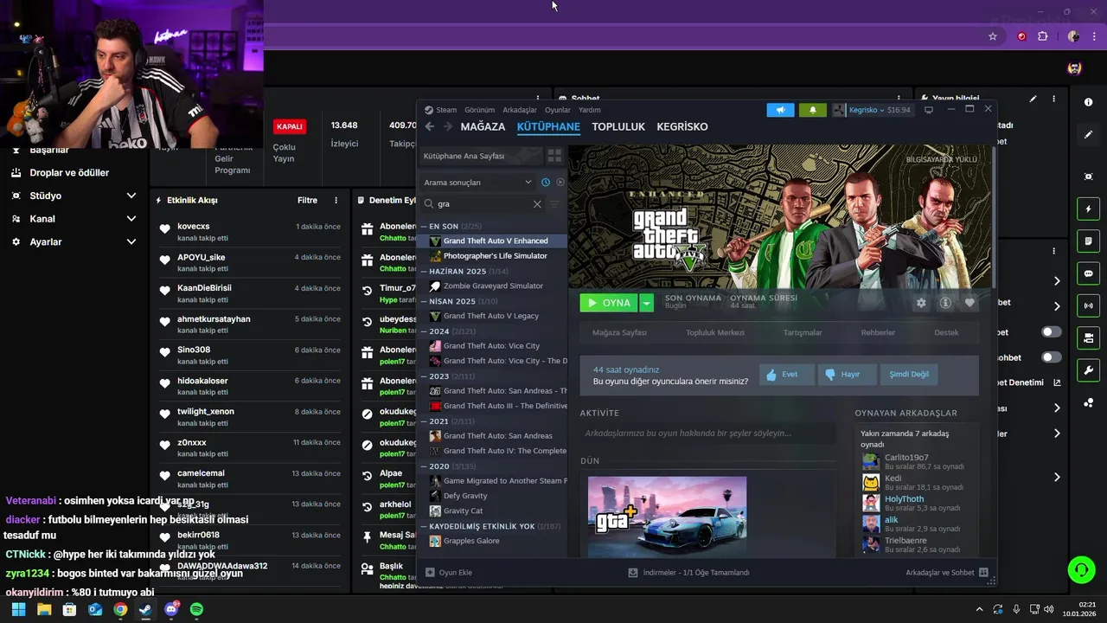The image size is (1107, 623).
Task: Click Hayır recommendation button
Action: (x=847, y=375)
